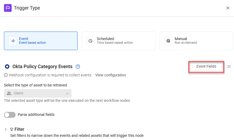Click the webhook info circle icon
This screenshot has width=234, height=140.
6,75
